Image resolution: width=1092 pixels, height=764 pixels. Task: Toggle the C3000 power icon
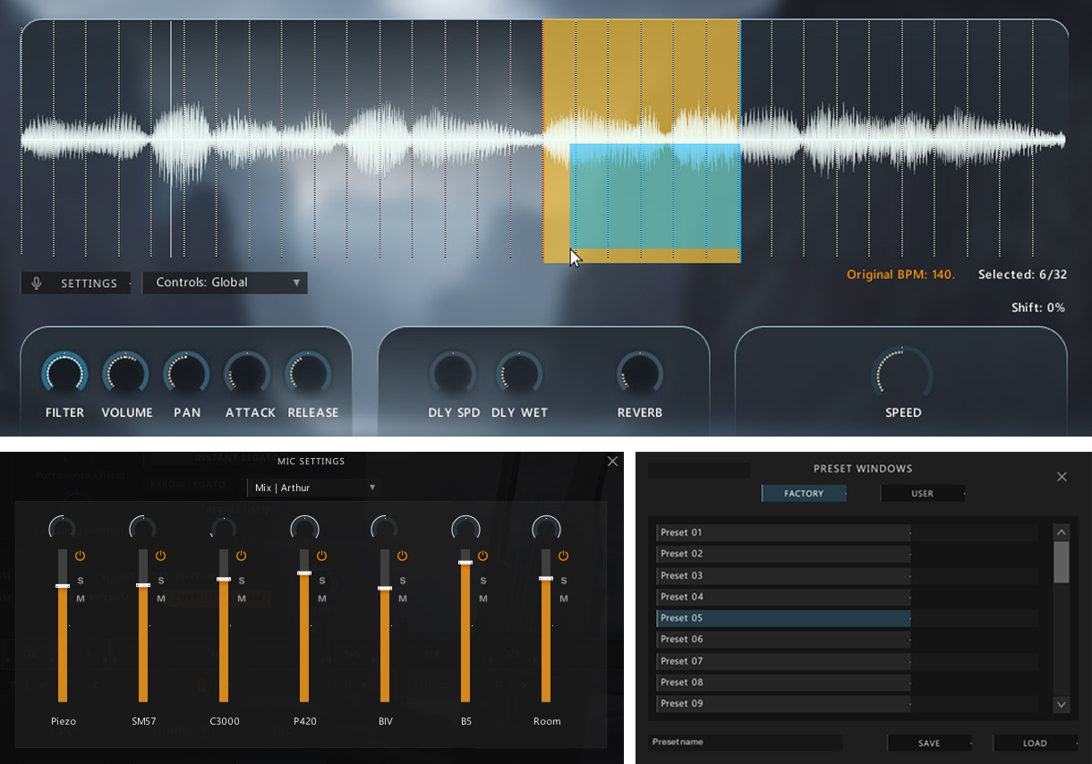pos(241,556)
